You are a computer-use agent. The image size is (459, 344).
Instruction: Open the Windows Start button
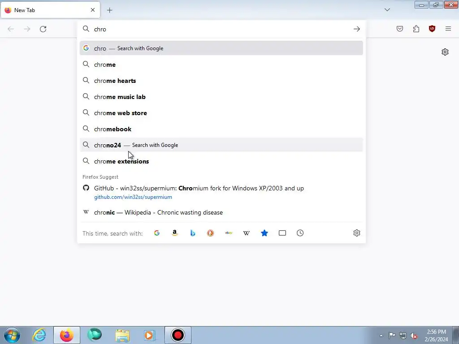coord(12,335)
